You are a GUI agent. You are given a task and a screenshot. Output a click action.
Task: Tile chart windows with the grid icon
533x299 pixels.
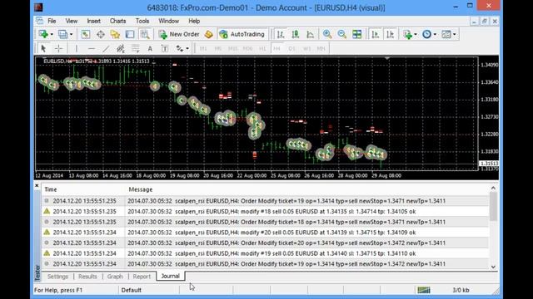point(357,34)
